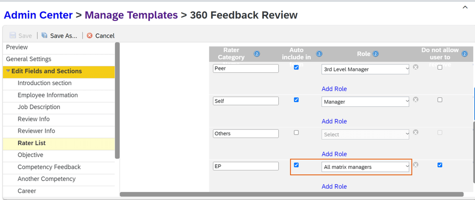This screenshot has width=475, height=200.
Task: Remove the 3rd Level Manager role
Action: pyautogui.click(x=415, y=67)
